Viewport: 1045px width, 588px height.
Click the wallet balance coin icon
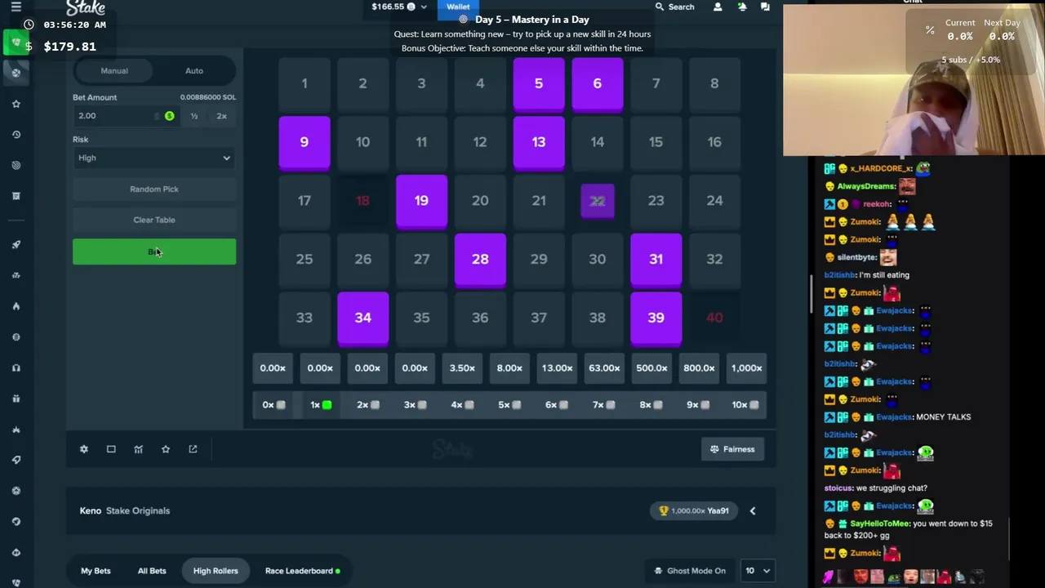coord(411,7)
